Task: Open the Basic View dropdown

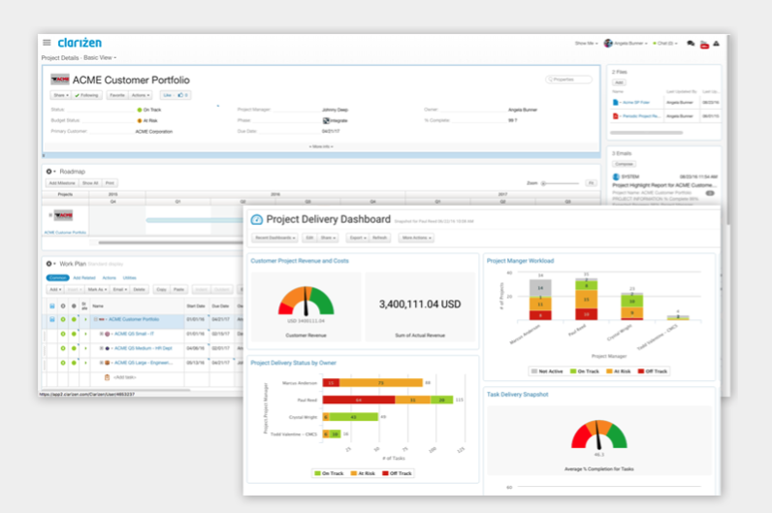Action: click(101, 58)
